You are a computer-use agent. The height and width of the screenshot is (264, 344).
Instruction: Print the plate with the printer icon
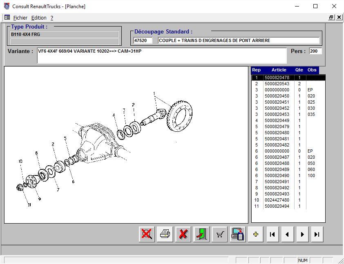tap(165, 235)
